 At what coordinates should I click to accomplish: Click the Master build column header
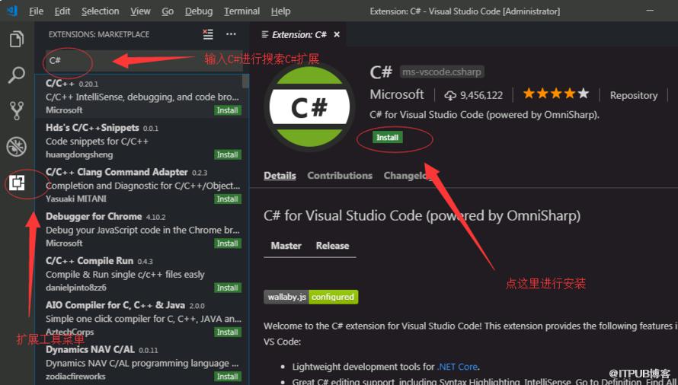[286, 246]
